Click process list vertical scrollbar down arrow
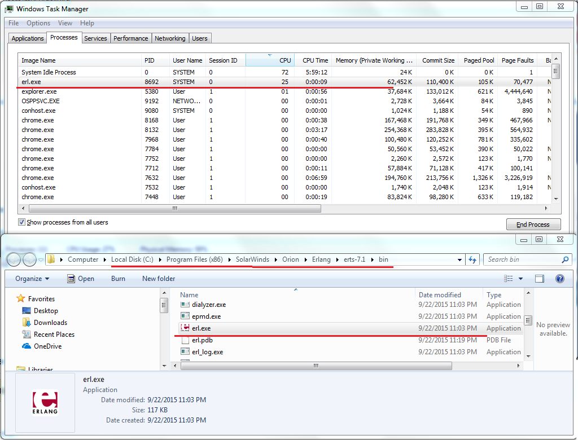The height and width of the screenshot is (440, 578). click(x=556, y=199)
